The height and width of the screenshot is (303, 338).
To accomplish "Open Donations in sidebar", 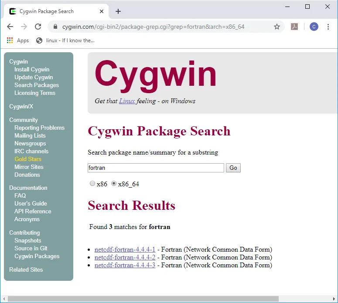I will 27,175.
